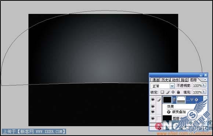The height and width of the screenshot is (136, 213).
Task: Click the brush indicator beside top layer
Action: (x=159, y=100)
